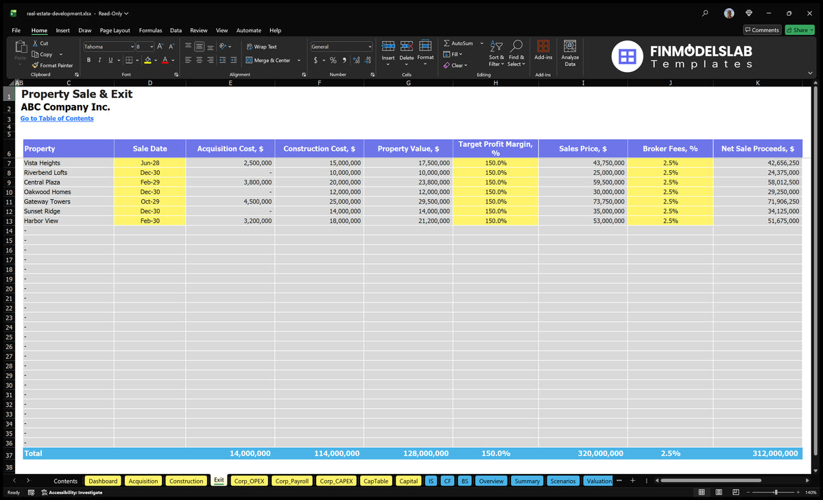This screenshot has height=500, width=823.
Task: Switch to the Formulas ribbon tab
Action: 150,30
